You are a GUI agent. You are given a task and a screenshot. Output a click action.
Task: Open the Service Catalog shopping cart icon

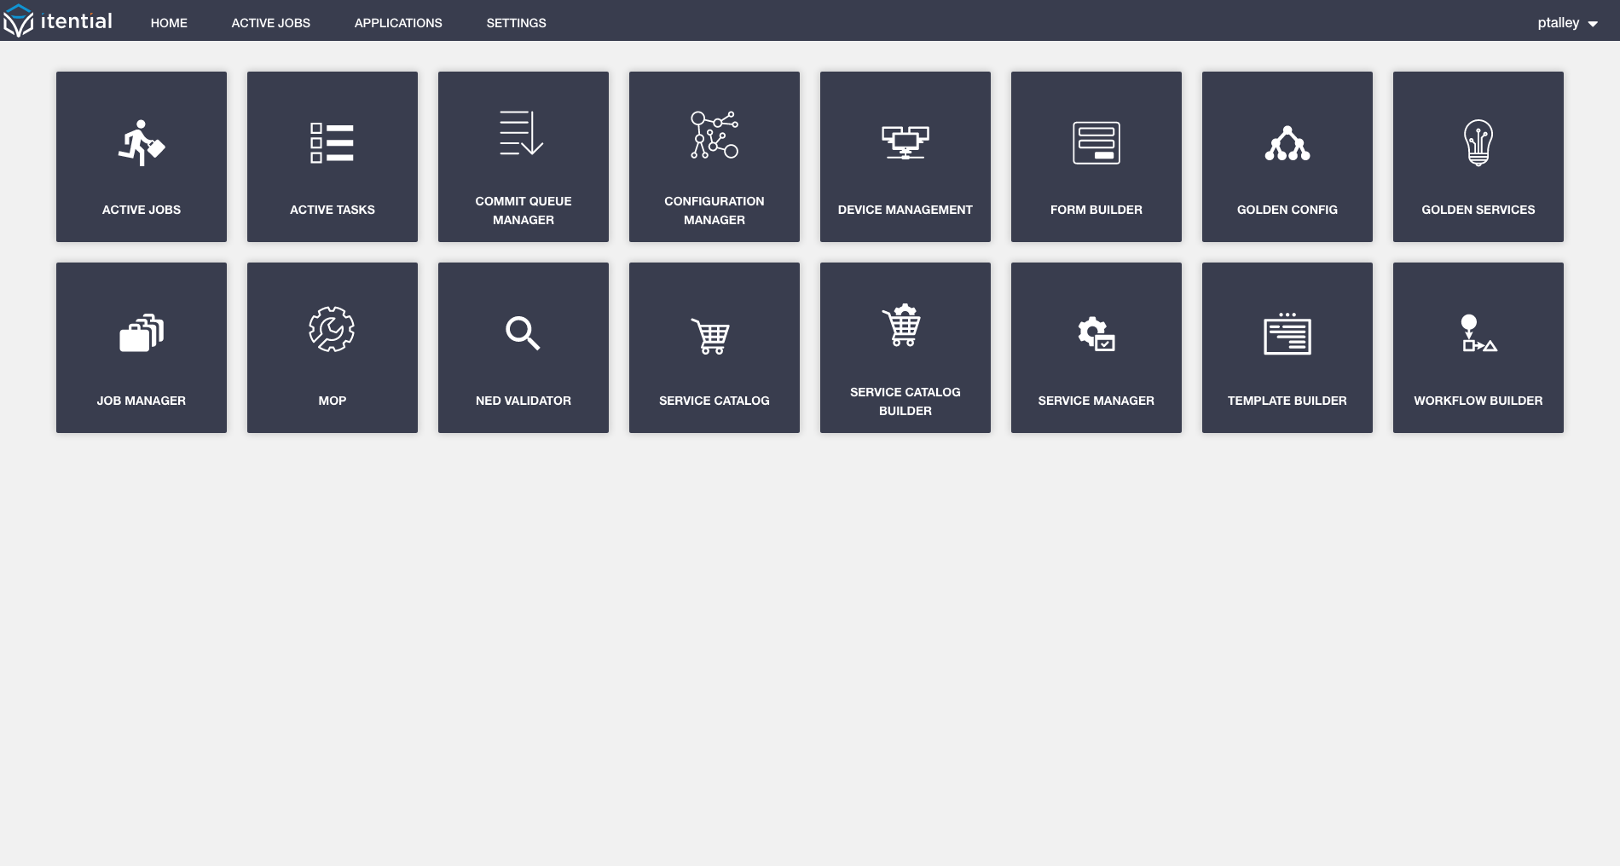tap(710, 337)
